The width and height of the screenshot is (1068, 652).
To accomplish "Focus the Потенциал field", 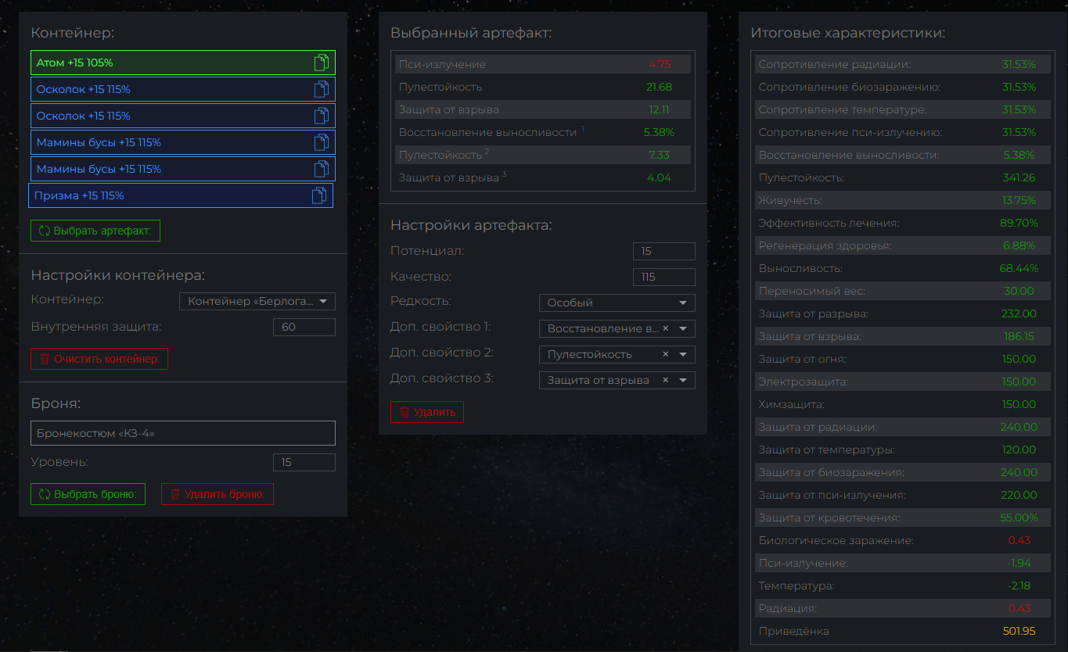I will (x=663, y=252).
